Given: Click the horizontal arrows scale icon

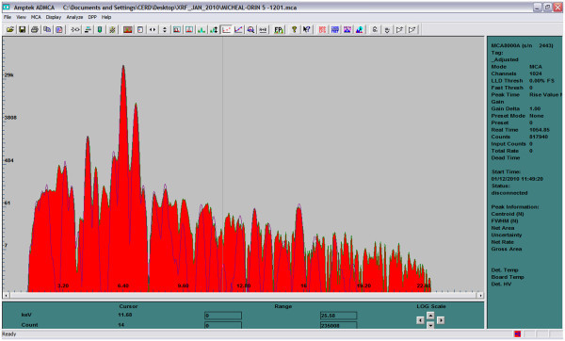Looking at the screenshot, I should (x=153, y=29).
